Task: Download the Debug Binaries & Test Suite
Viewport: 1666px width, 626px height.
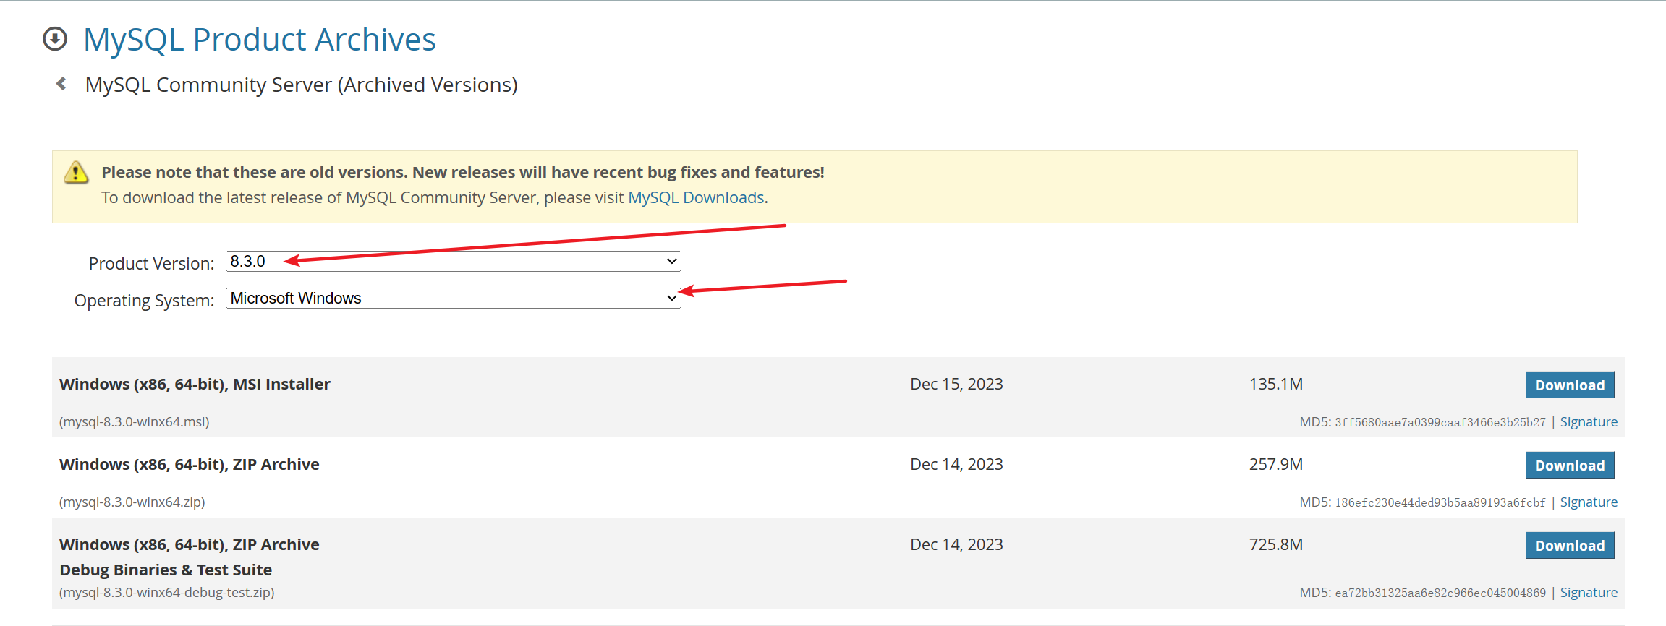Action: (1569, 546)
